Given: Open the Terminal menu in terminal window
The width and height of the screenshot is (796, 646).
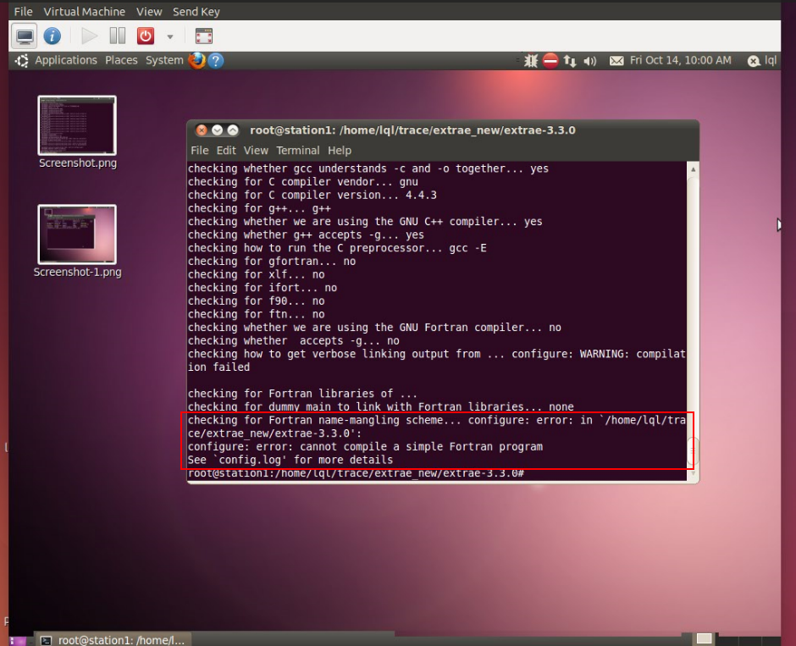Looking at the screenshot, I should tap(298, 150).
